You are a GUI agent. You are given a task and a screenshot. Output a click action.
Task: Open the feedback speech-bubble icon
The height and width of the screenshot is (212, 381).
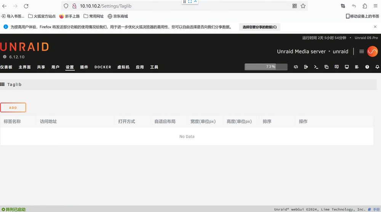pos(336,67)
